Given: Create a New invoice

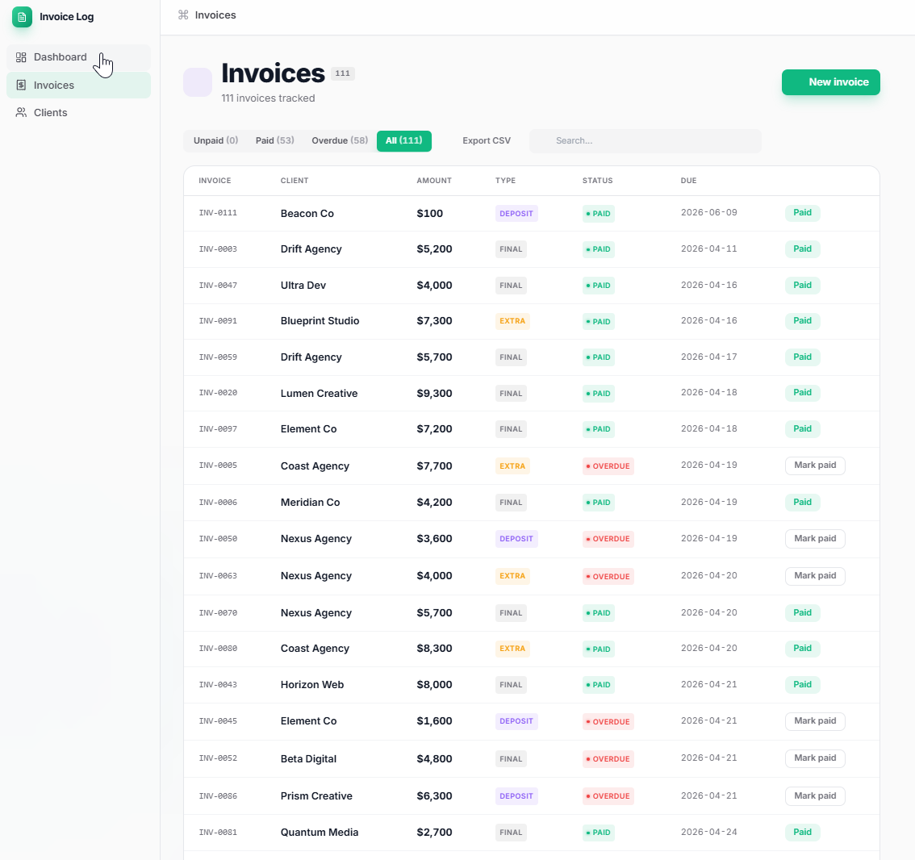Looking at the screenshot, I should click(830, 82).
